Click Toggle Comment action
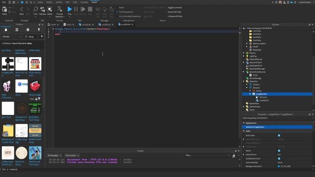Image resolution: width=315 pixels, height=177 pixels. [x=175, y=8]
